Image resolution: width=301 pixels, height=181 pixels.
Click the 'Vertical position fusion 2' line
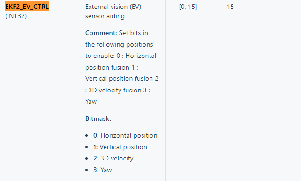pyautogui.click(x=122, y=79)
